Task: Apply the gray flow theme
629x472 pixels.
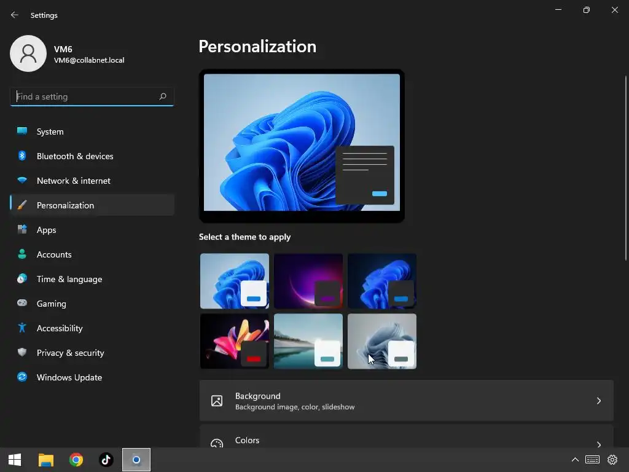Action: click(x=382, y=341)
